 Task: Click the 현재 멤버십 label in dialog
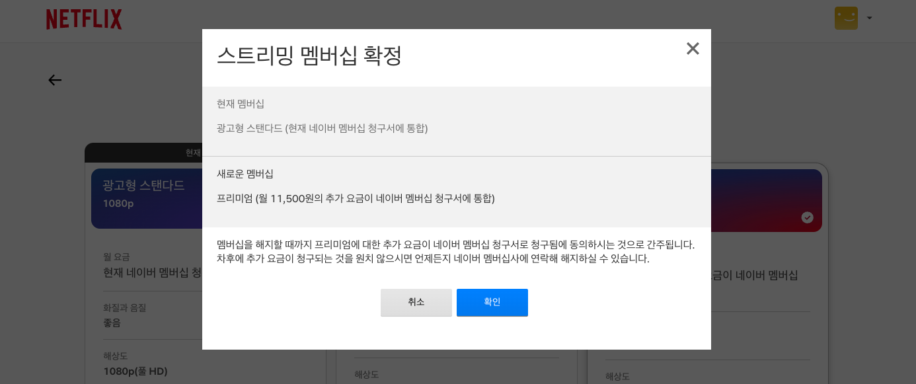[x=241, y=104]
